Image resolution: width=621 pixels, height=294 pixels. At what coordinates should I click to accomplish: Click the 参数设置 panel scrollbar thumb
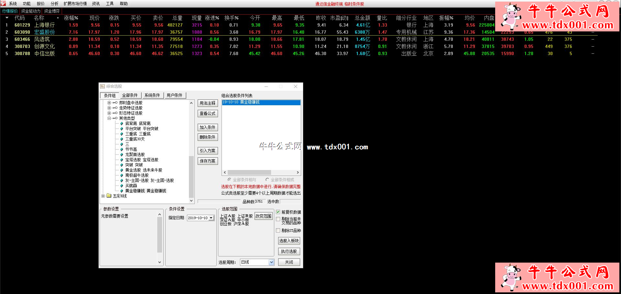click(159, 235)
